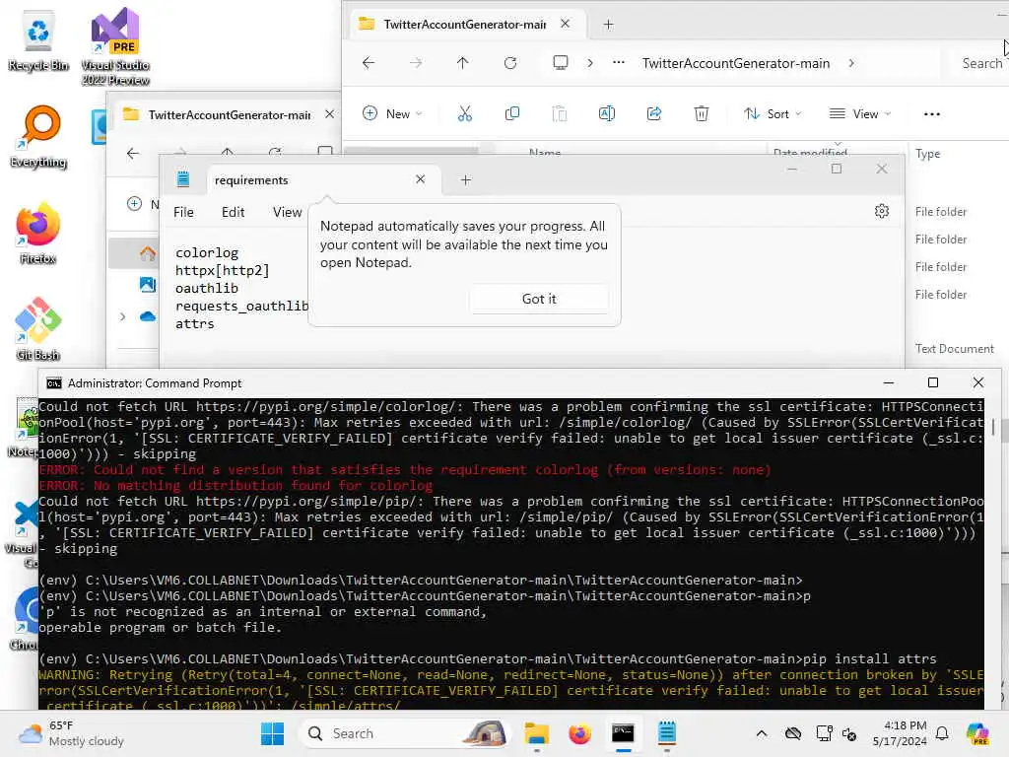Viewport: 1009px width, 757px height.
Task: Go back in front File Explorer window
Action: tap(369, 63)
